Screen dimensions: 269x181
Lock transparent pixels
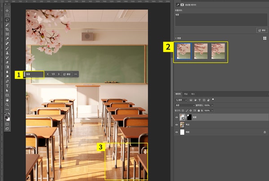click(x=183, y=111)
